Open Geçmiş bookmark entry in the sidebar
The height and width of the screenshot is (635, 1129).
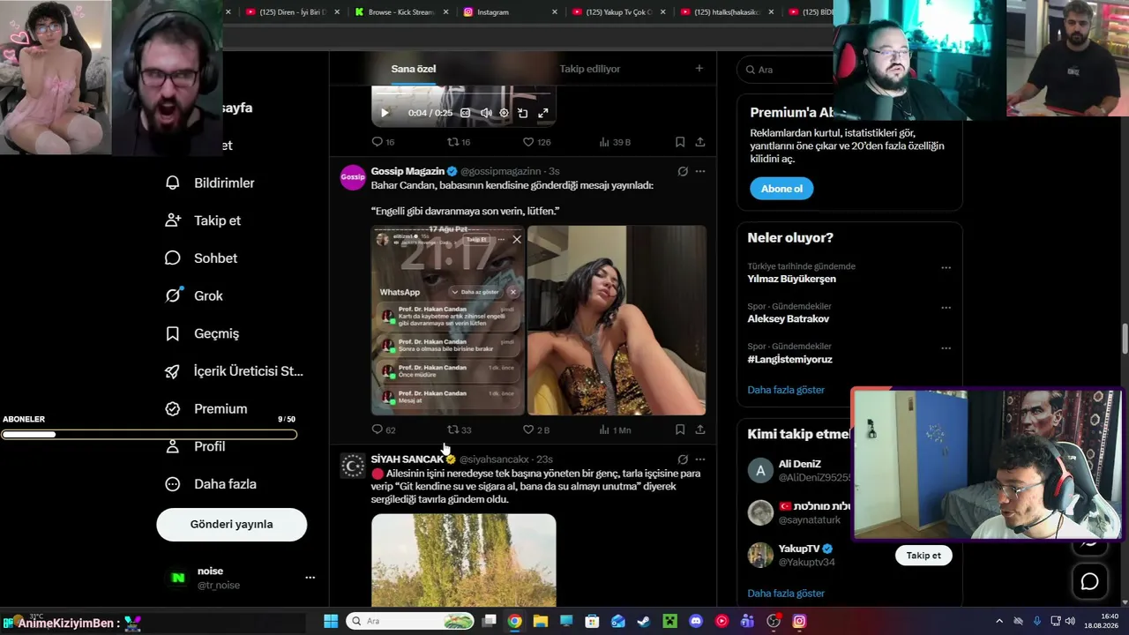tap(202, 333)
